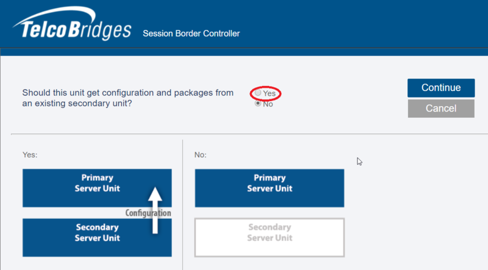Screen dimensions: 488x270
Task: Click the TelcoBridges logo
Action: [x=72, y=24]
